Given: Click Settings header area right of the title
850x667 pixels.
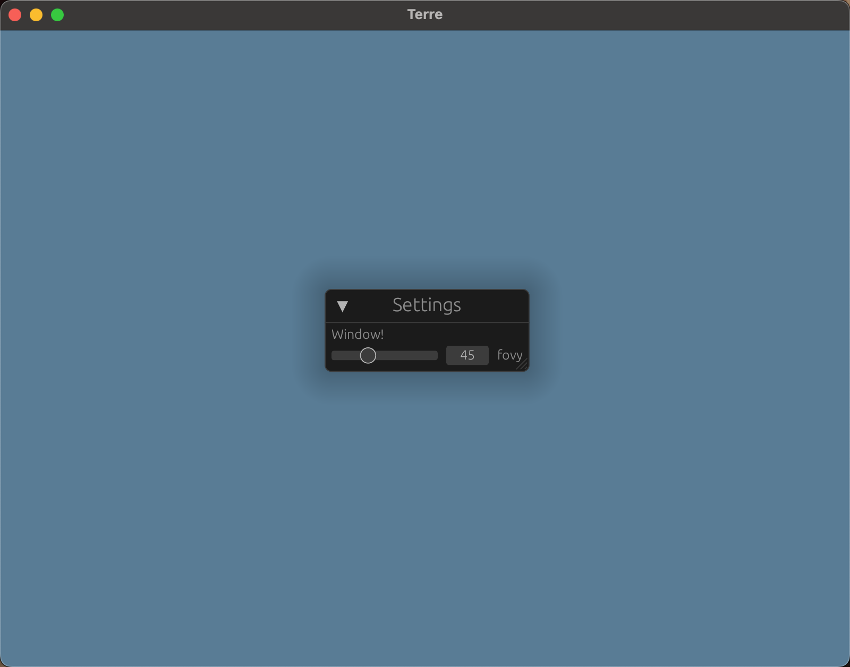Looking at the screenshot, I should pyautogui.click(x=497, y=306).
